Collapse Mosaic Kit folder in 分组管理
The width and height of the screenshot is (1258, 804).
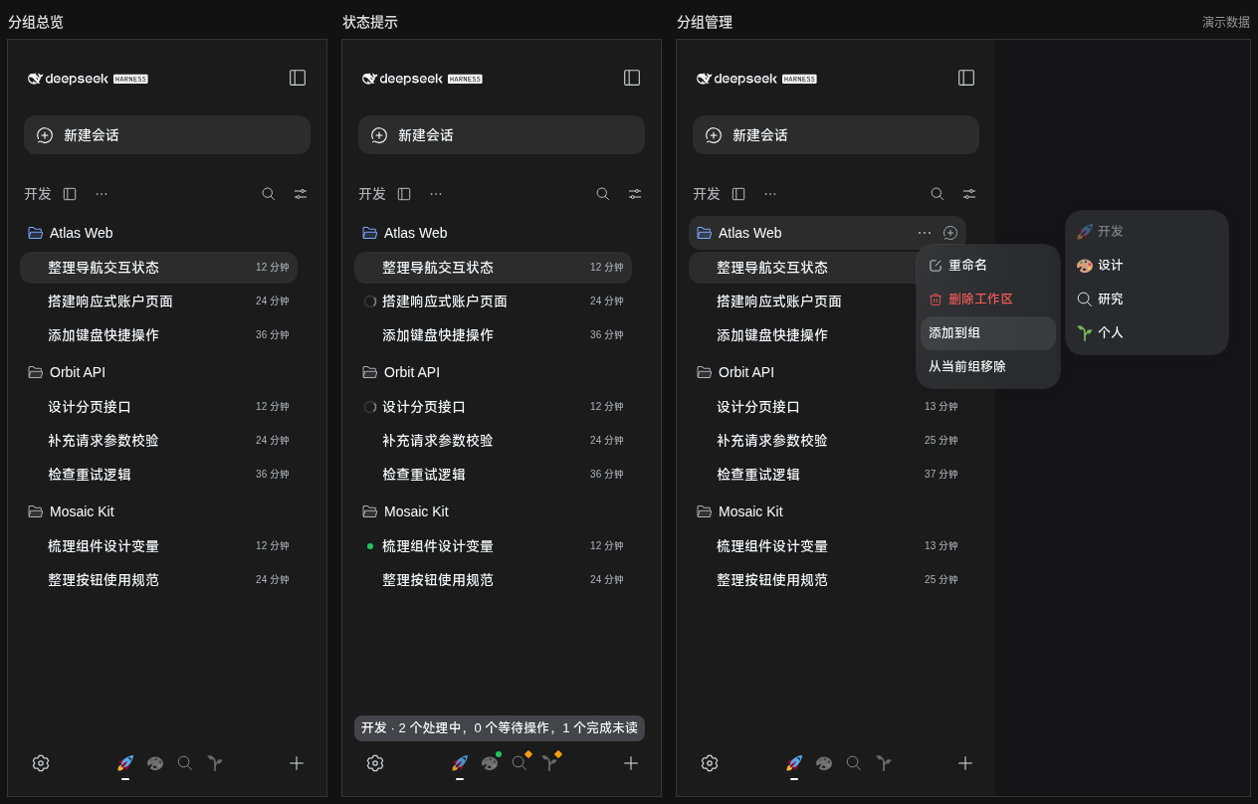pos(705,511)
